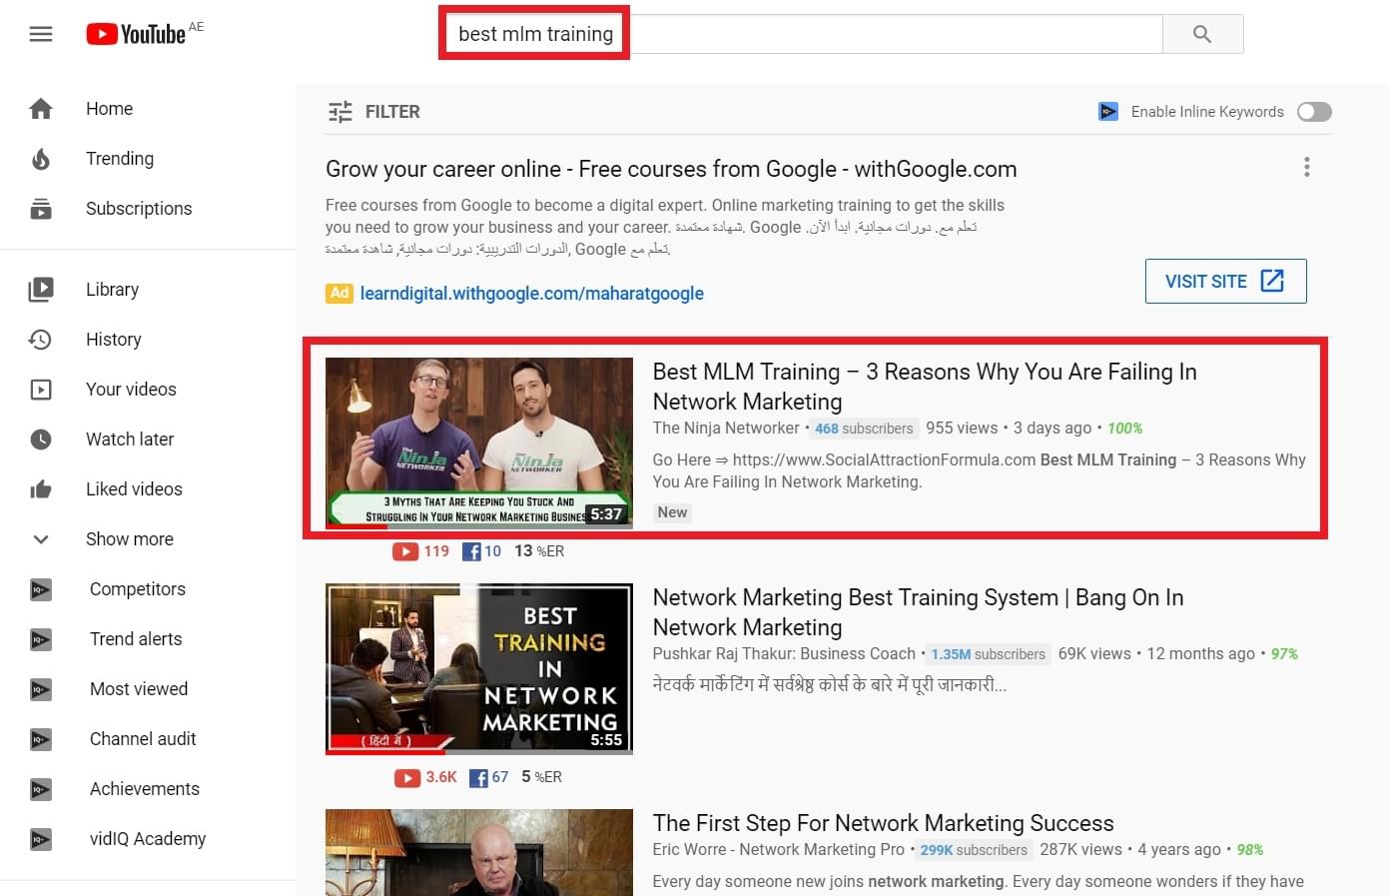This screenshot has width=1390, height=896.
Task: Click the Subscriptions icon
Action: [41, 209]
